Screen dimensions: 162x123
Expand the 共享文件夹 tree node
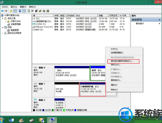[6, 22]
